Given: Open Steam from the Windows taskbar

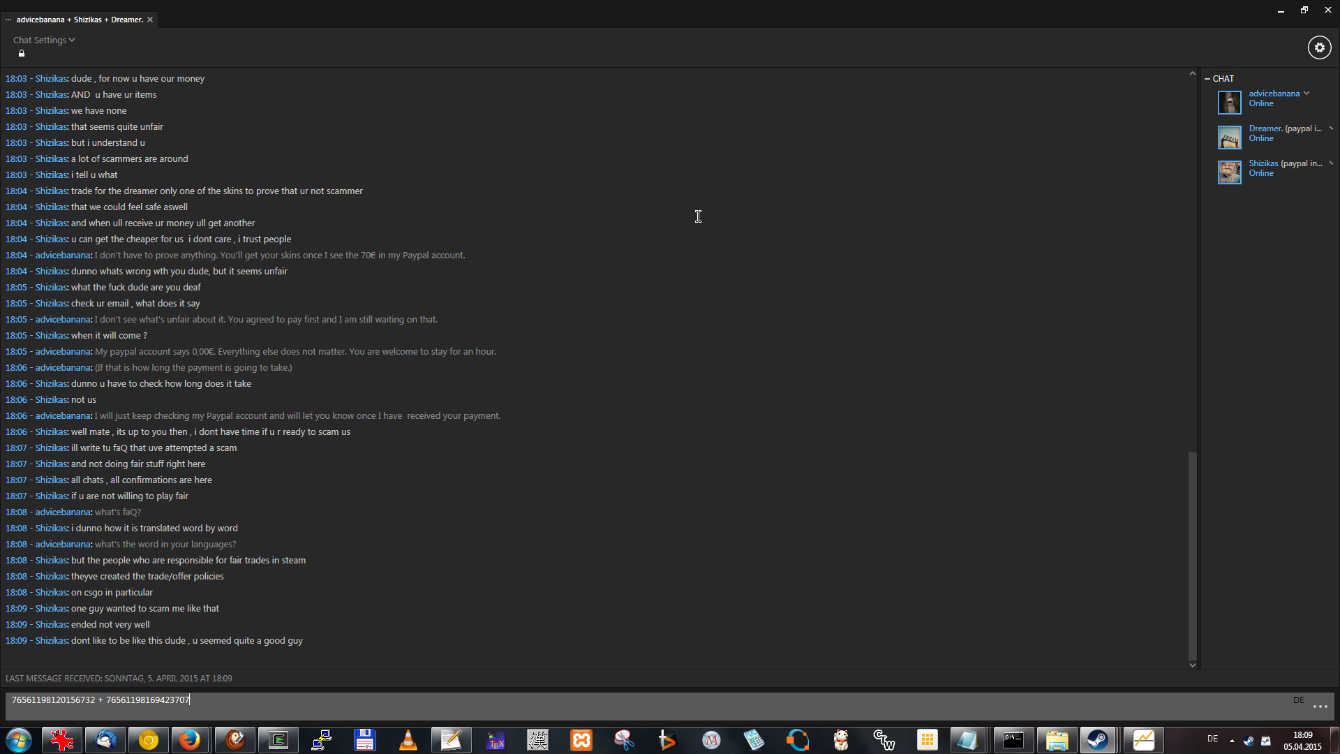Looking at the screenshot, I should [x=1097, y=740].
